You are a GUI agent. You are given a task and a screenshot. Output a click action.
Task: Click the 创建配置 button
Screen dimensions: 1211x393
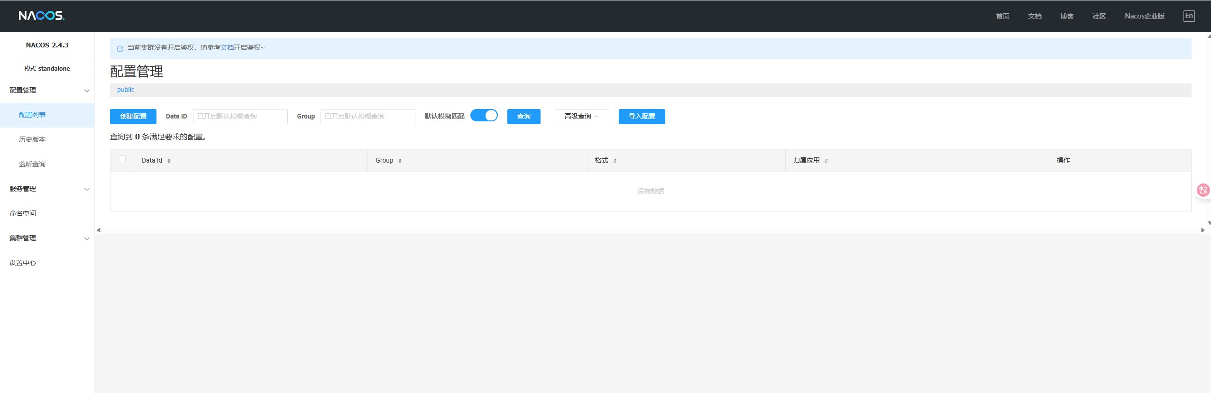(133, 116)
